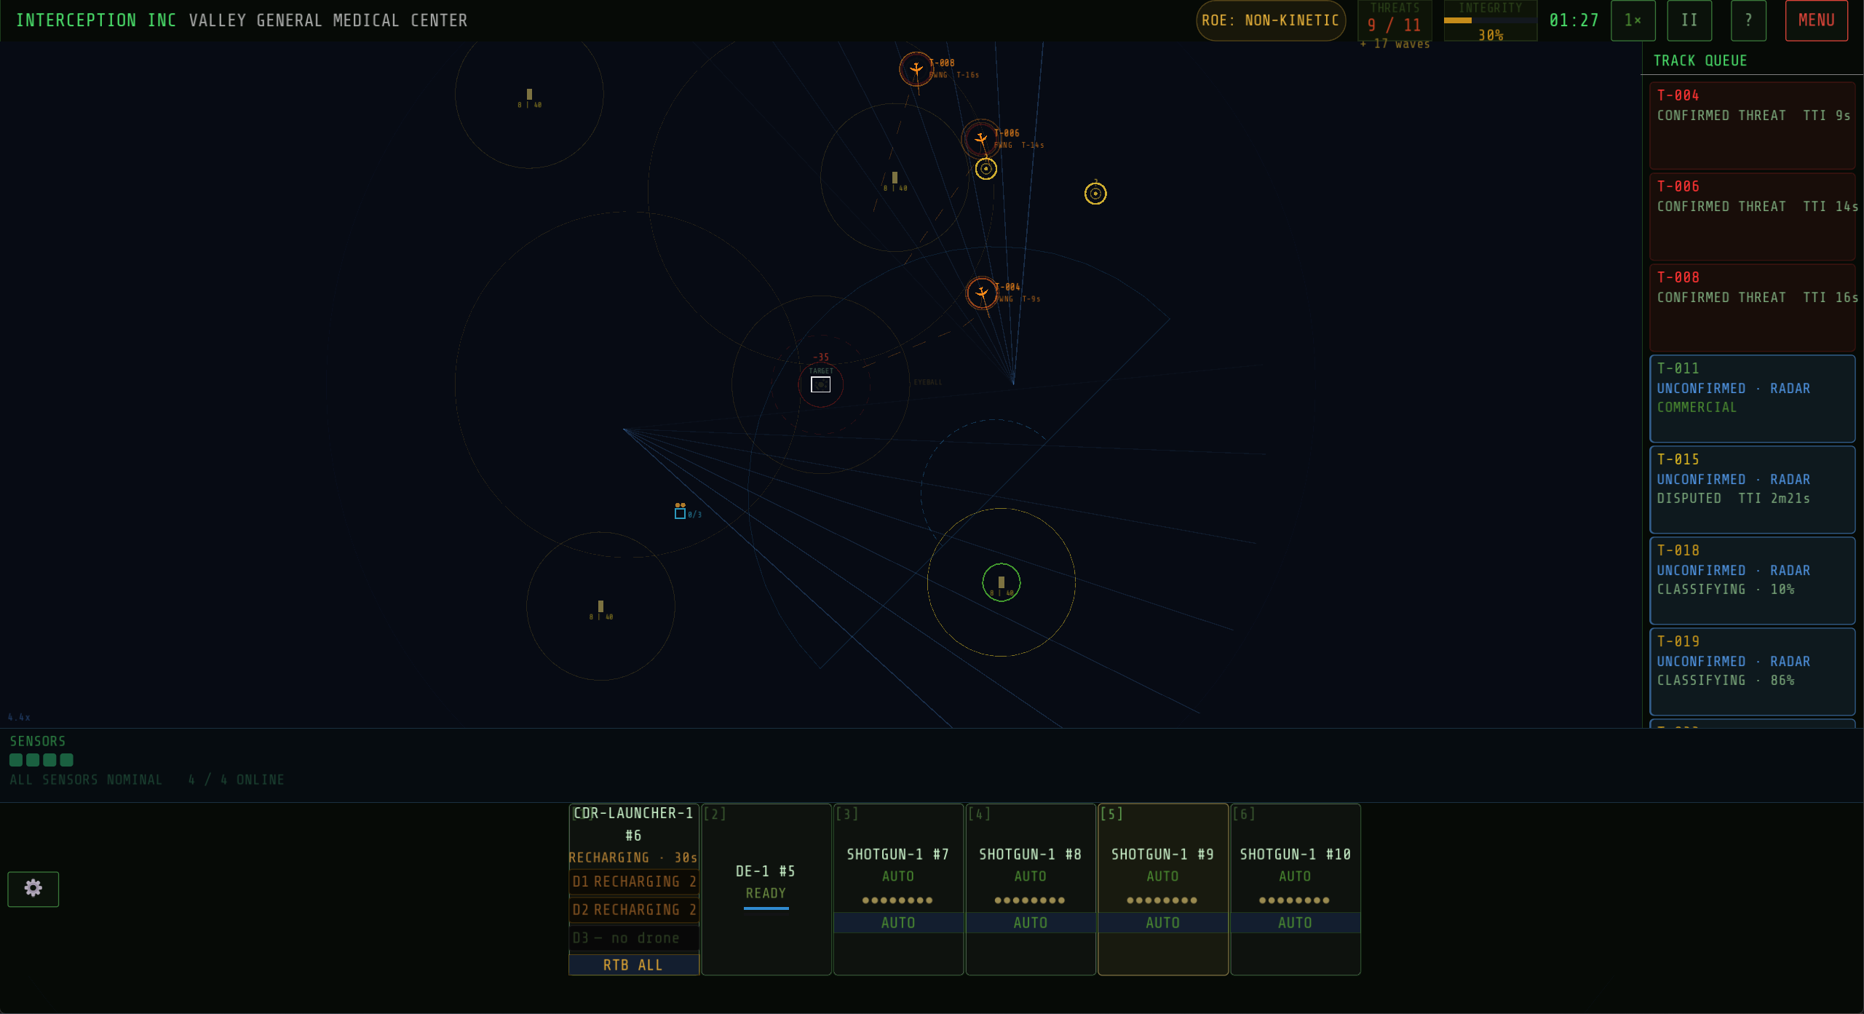Open help with the ? button
Screen dimensions: 1864x1014
click(1748, 20)
